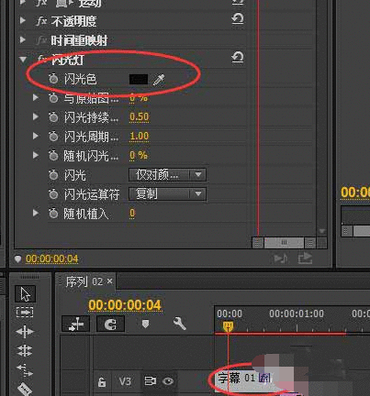Viewport: 370px width, 396px height.
Task: Toggle nest sequences as clips button
Action: click(x=76, y=324)
